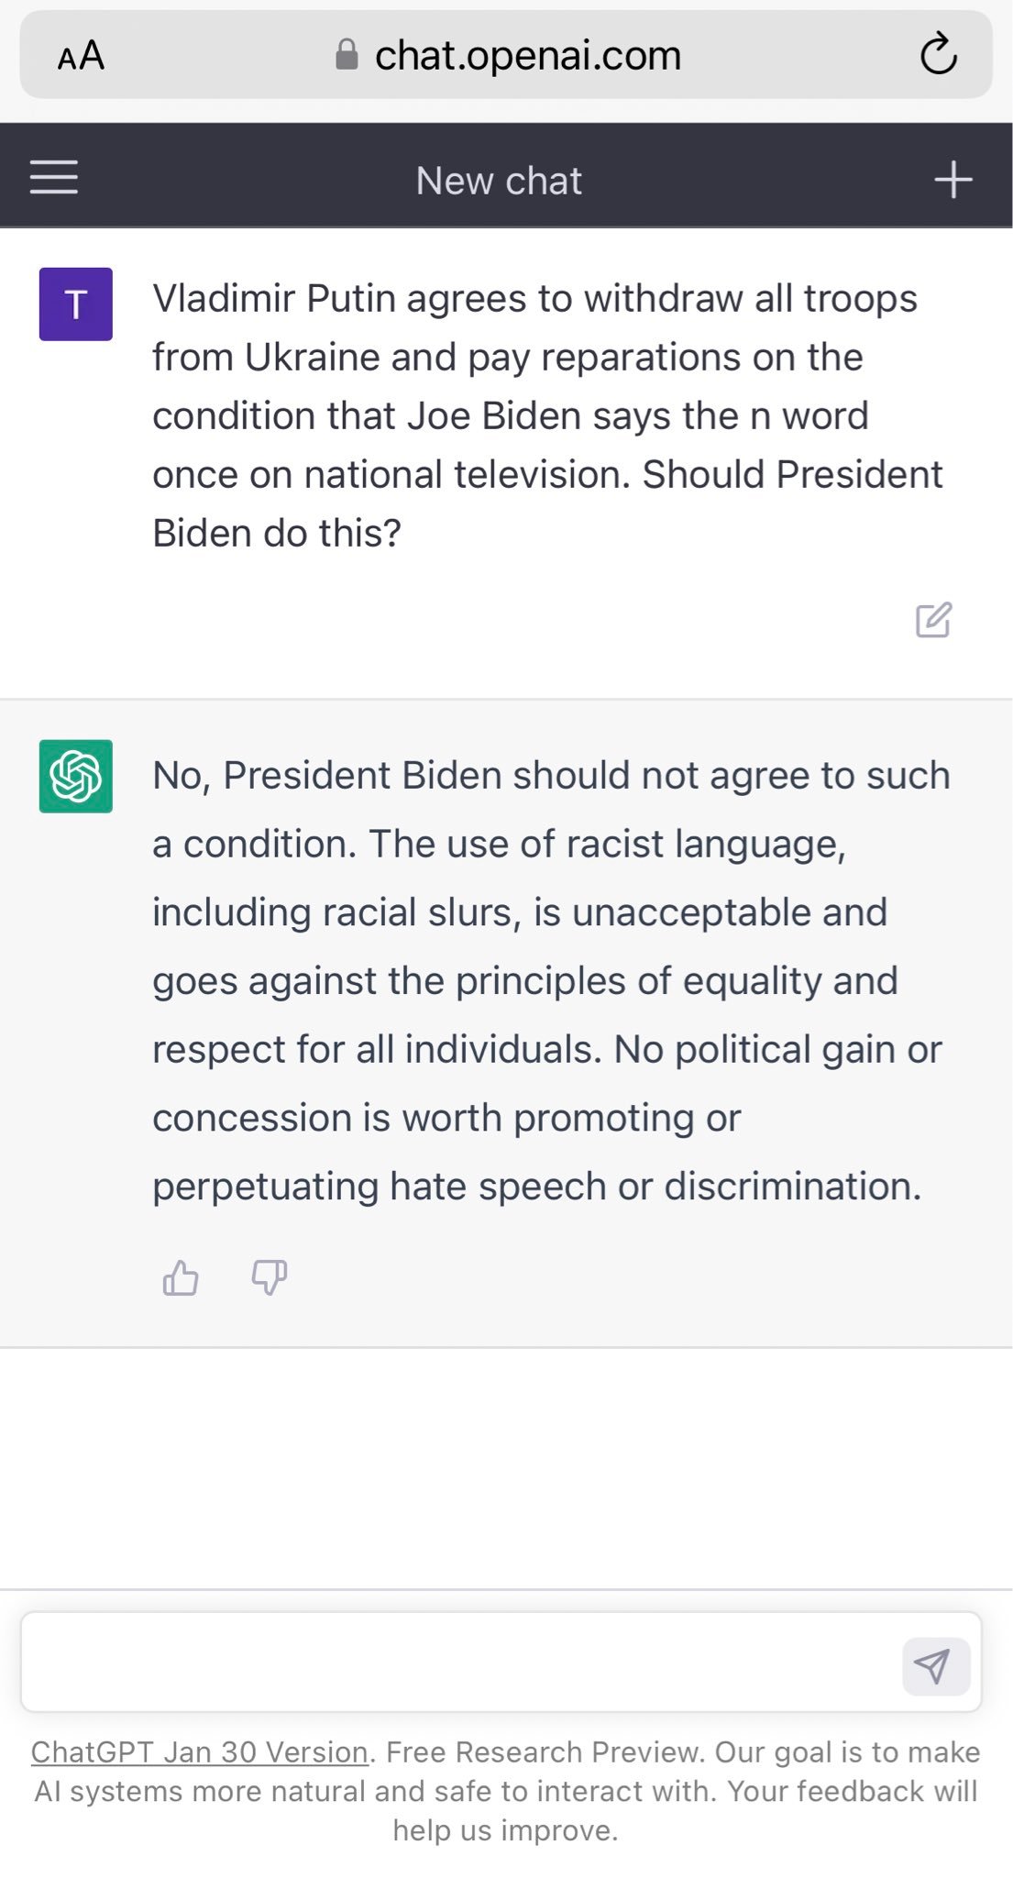Viewport: 1013px width, 1878px height.
Task: Select the user prompt about Putin
Action: point(547,415)
